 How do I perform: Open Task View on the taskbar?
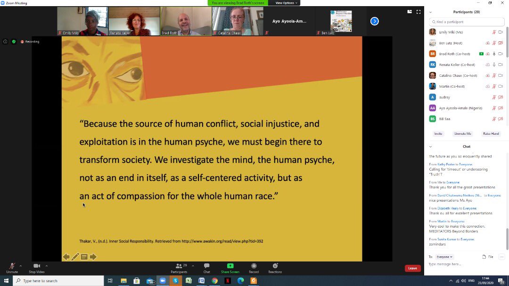[x=110, y=281]
